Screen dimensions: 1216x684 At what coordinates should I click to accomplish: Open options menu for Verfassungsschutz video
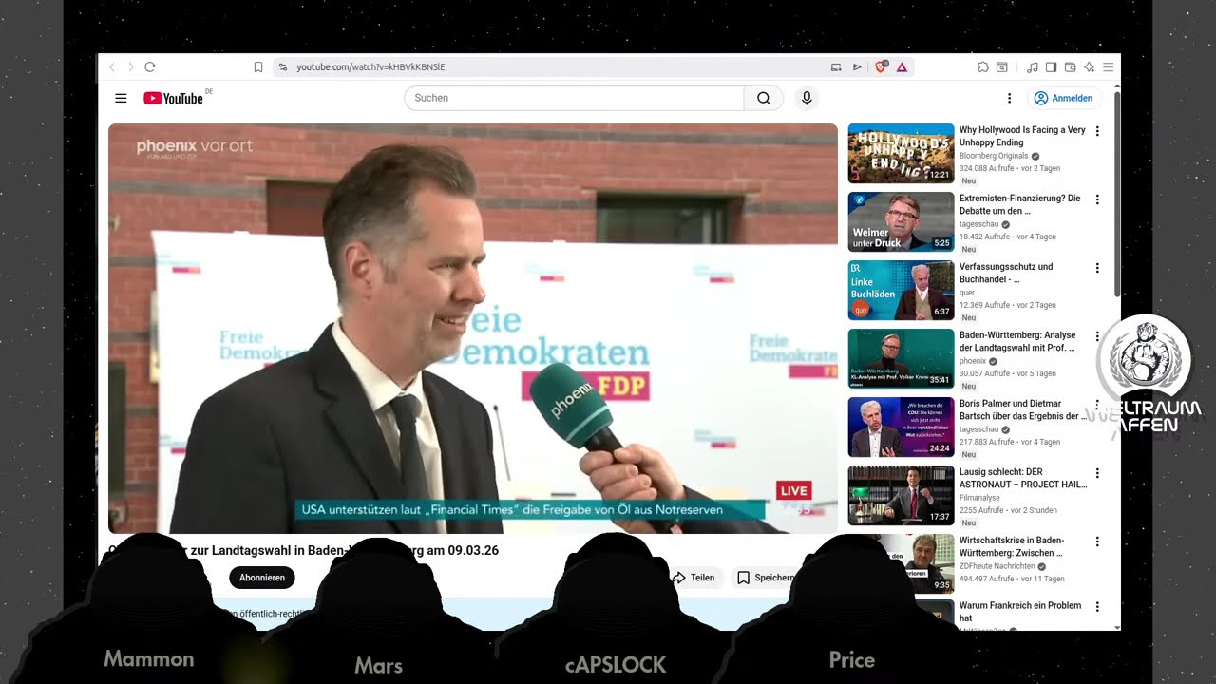click(1097, 268)
